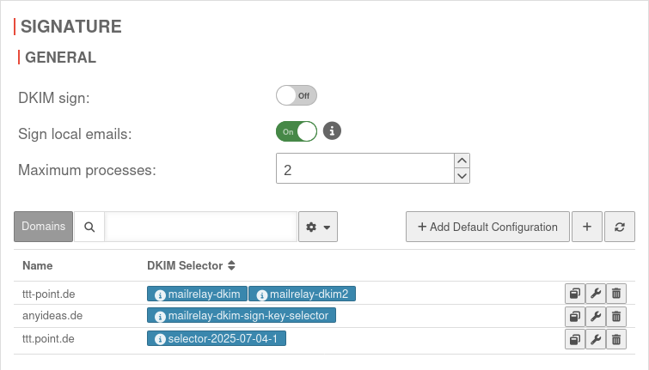Select the Domains tab button
Screen dimensions: 649x370
(43, 227)
